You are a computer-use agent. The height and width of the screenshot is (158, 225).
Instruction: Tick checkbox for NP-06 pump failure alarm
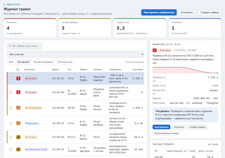point(11,108)
